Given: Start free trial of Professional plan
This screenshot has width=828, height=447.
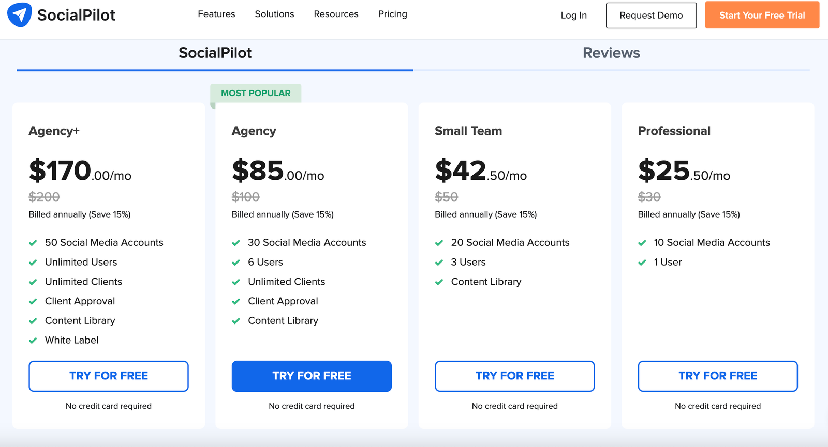Looking at the screenshot, I should point(718,376).
